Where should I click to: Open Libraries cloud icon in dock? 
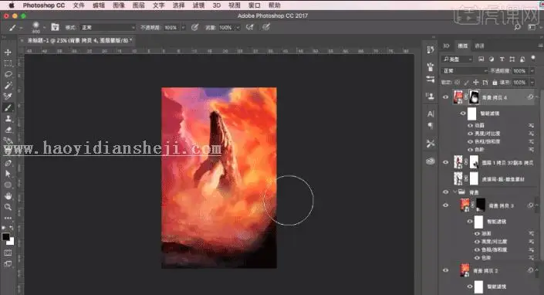pyautogui.click(x=431, y=161)
